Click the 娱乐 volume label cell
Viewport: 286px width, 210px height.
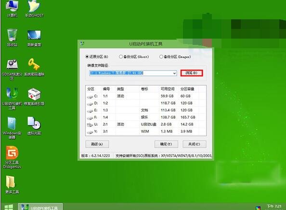[x=144, y=117]
